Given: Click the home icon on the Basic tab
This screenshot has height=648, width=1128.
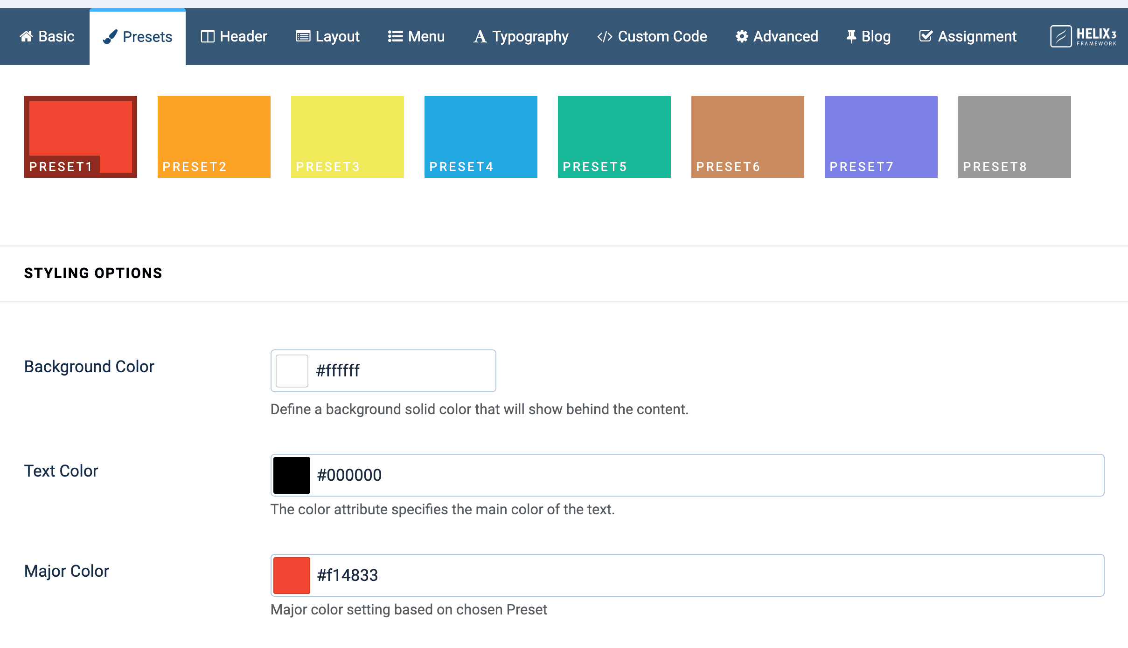Looking at the screenshot, I should tap(27, 36).
